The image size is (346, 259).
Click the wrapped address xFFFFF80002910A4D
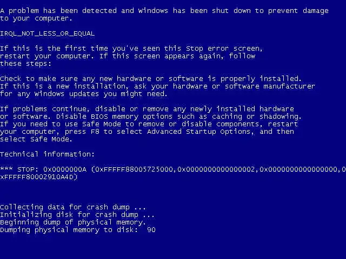(x=37, y=177)
